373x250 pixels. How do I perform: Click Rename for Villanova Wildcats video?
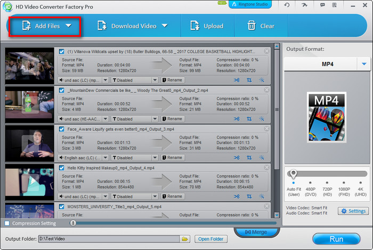tap(173, 80)
